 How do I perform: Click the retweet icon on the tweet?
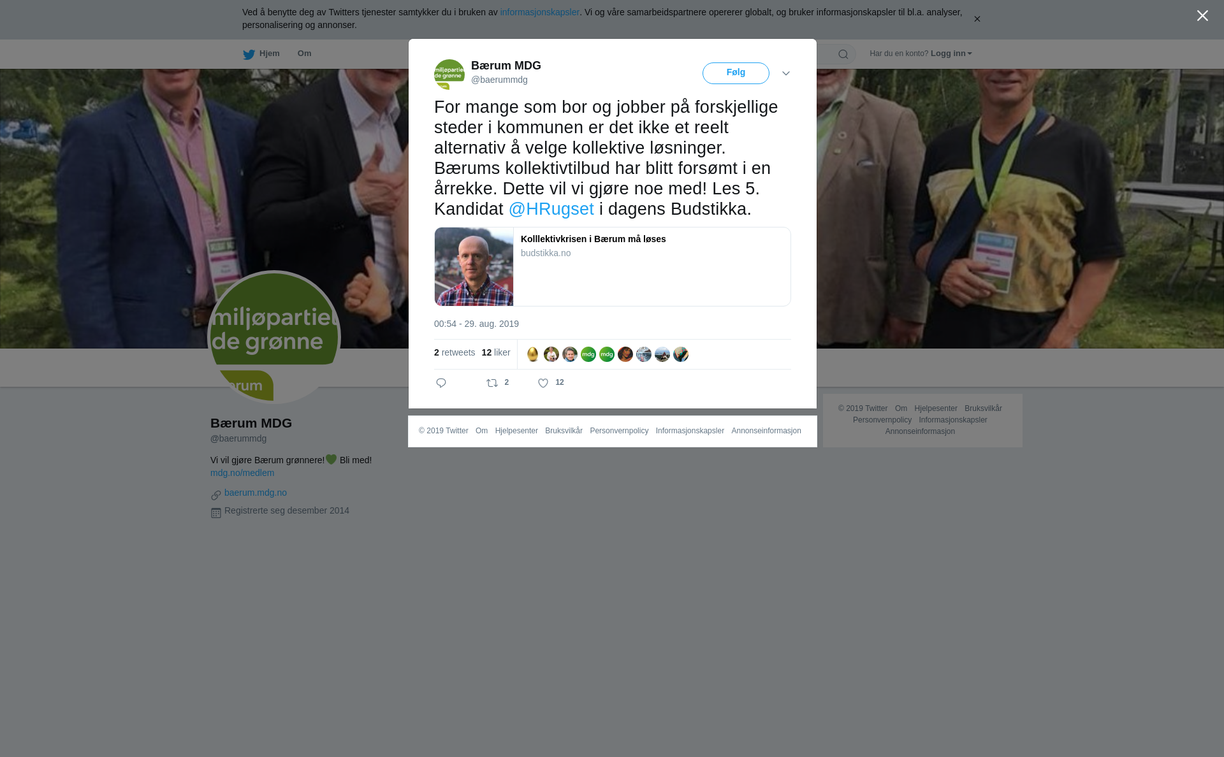[x=492, y=383]
